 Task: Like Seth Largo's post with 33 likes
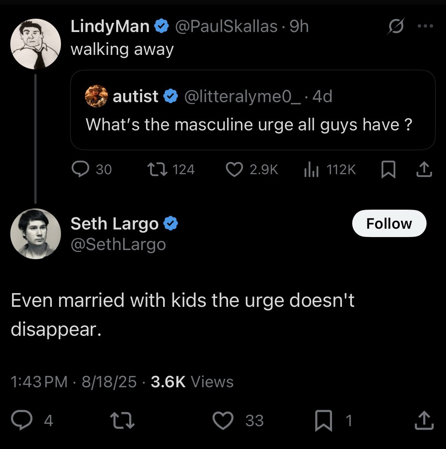(x=238, y=420)
